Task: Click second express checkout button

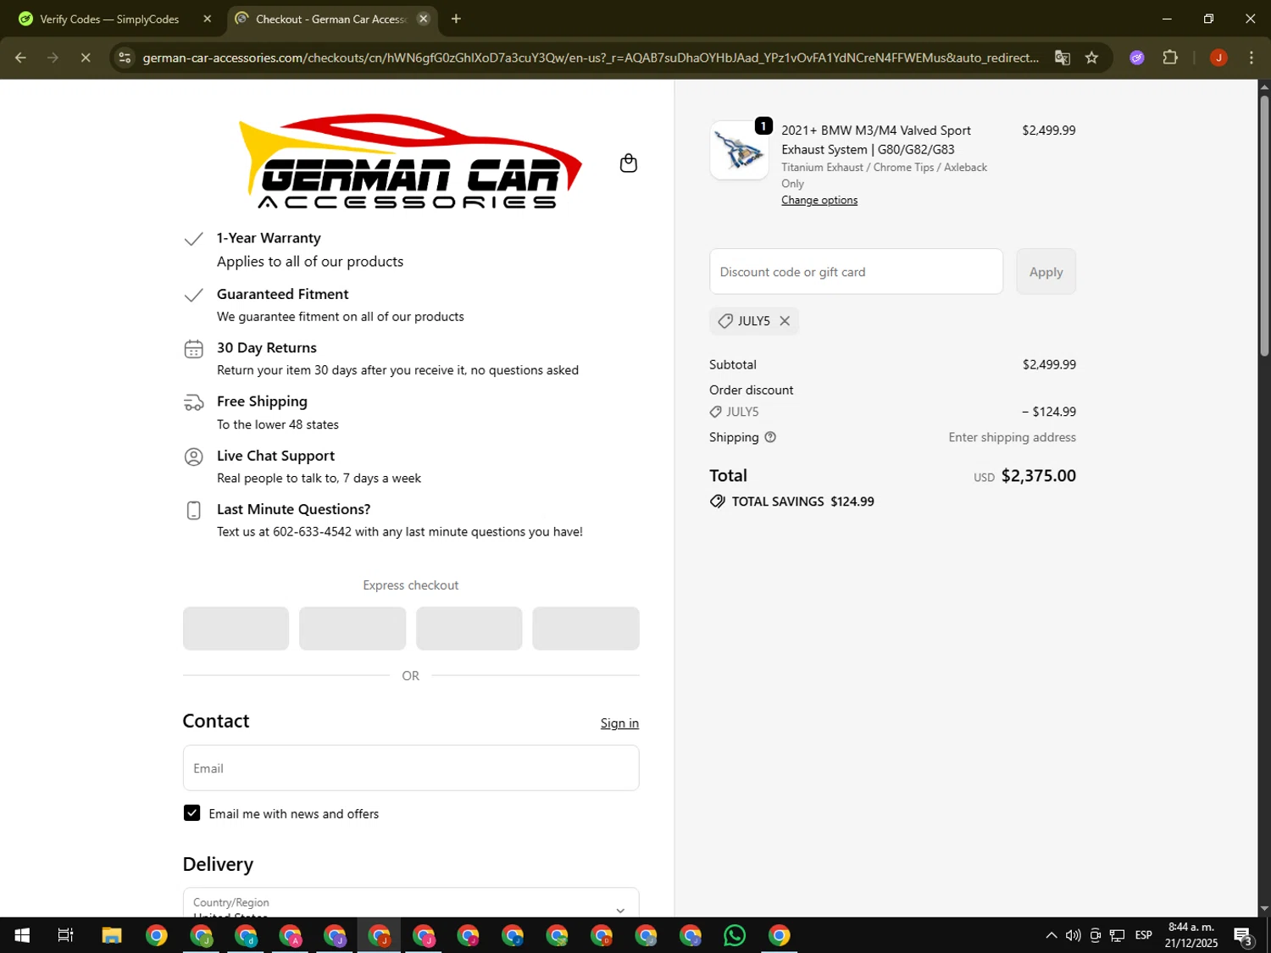Action: (x=352, y=629)
